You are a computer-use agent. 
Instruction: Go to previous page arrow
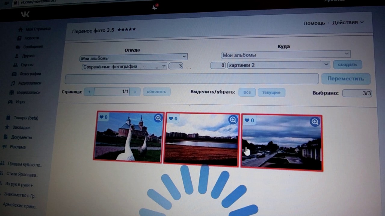point(89,92)
